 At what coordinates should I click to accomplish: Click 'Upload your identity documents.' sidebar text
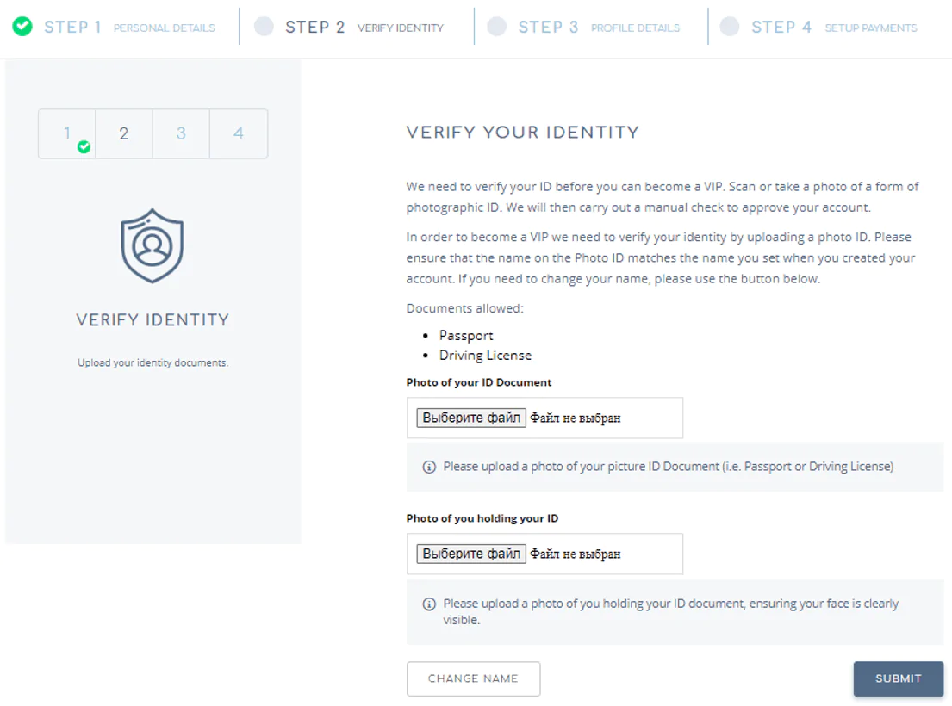(x=153, y=362)
